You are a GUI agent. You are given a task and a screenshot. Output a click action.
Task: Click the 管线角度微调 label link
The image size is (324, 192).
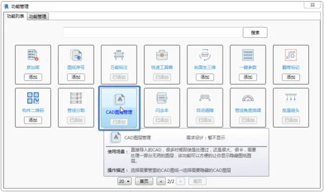point(248,110)
